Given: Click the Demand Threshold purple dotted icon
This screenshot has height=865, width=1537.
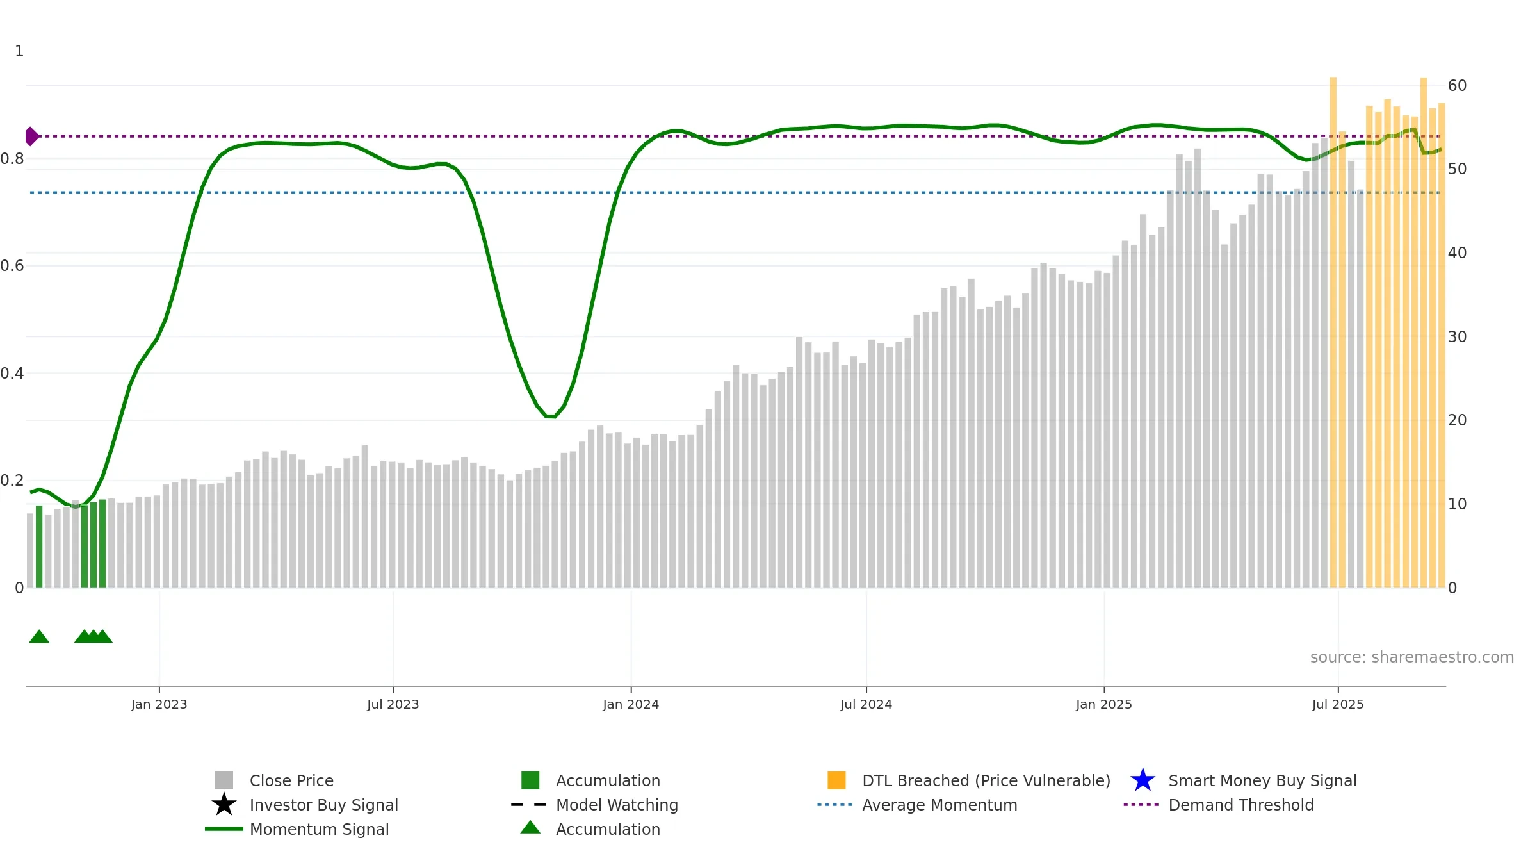Looking at the screenshot, I should (x=1141, y=805).
